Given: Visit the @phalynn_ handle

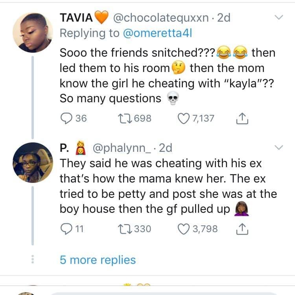Looking at the screenshot, I should pyautogui.click(x=122, y=148).
